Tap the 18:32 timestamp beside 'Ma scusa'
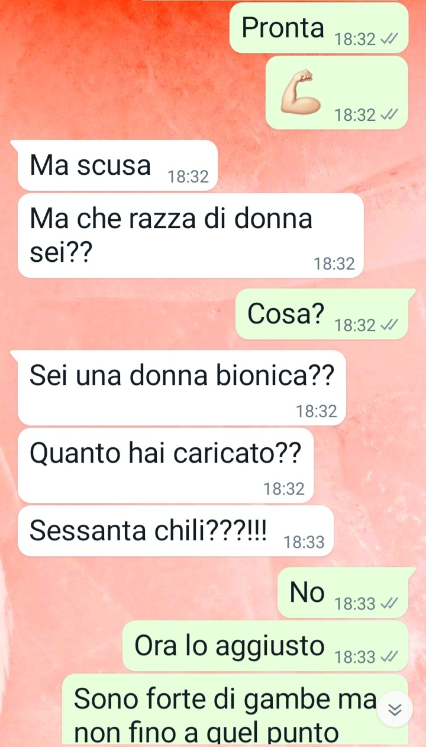The width and height of the screenshot is (426, 747). point(188,177)
